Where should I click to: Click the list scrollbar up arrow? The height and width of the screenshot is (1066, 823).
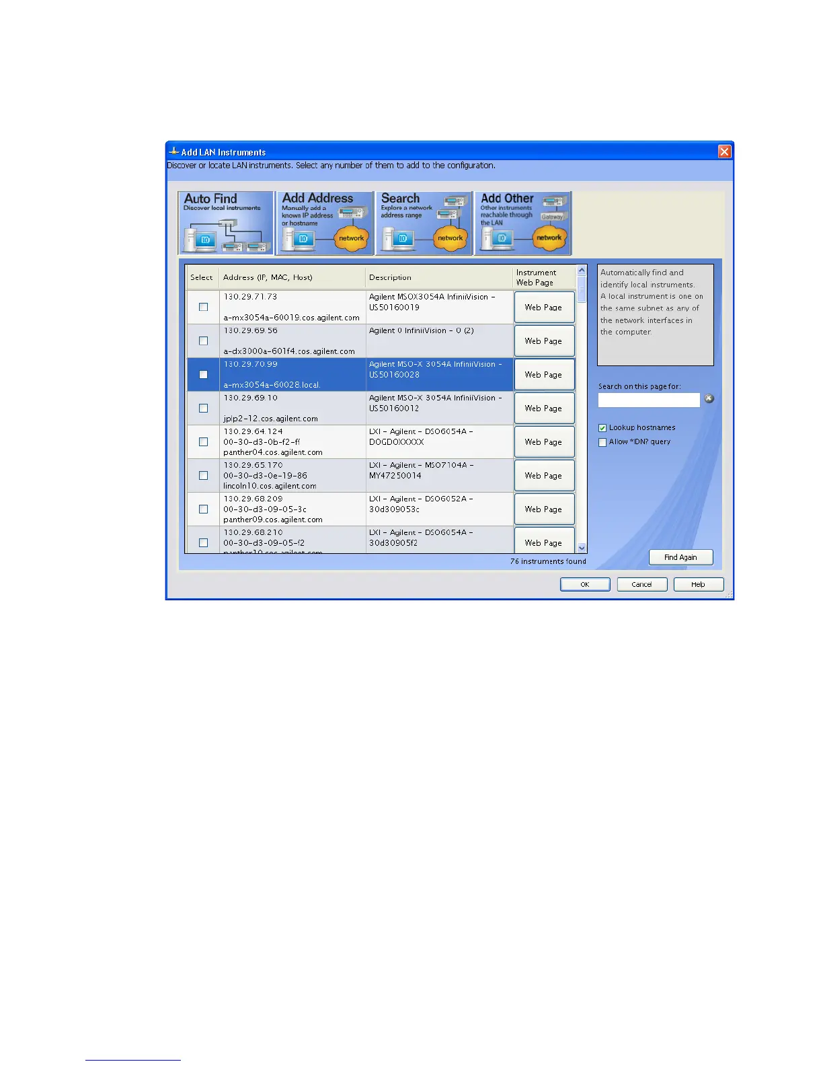click(582, 270)
